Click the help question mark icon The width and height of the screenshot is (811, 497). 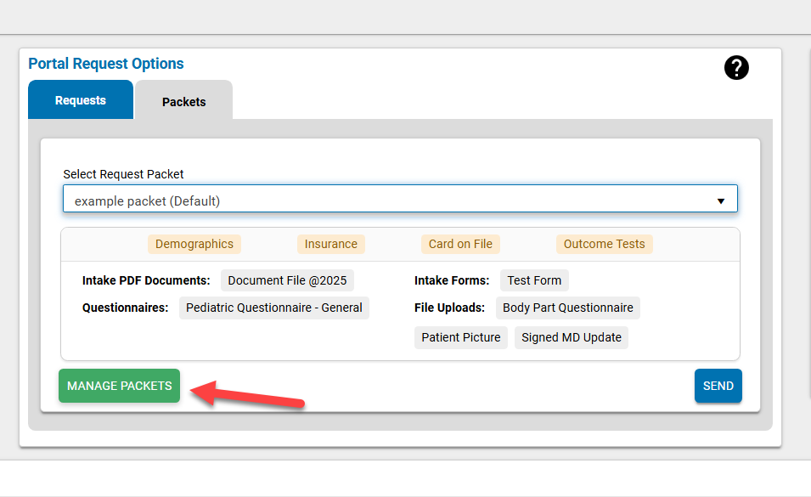point(736,68)
